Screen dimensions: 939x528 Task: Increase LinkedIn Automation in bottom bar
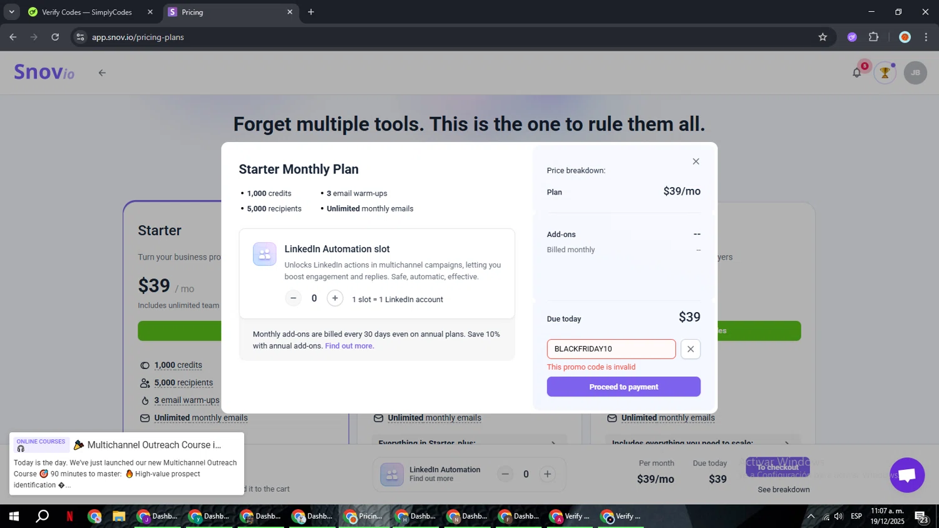(547, 474)
